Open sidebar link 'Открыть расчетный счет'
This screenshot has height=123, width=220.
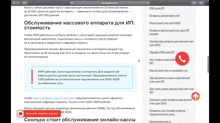pyautogui.click(x=165, y=16)
